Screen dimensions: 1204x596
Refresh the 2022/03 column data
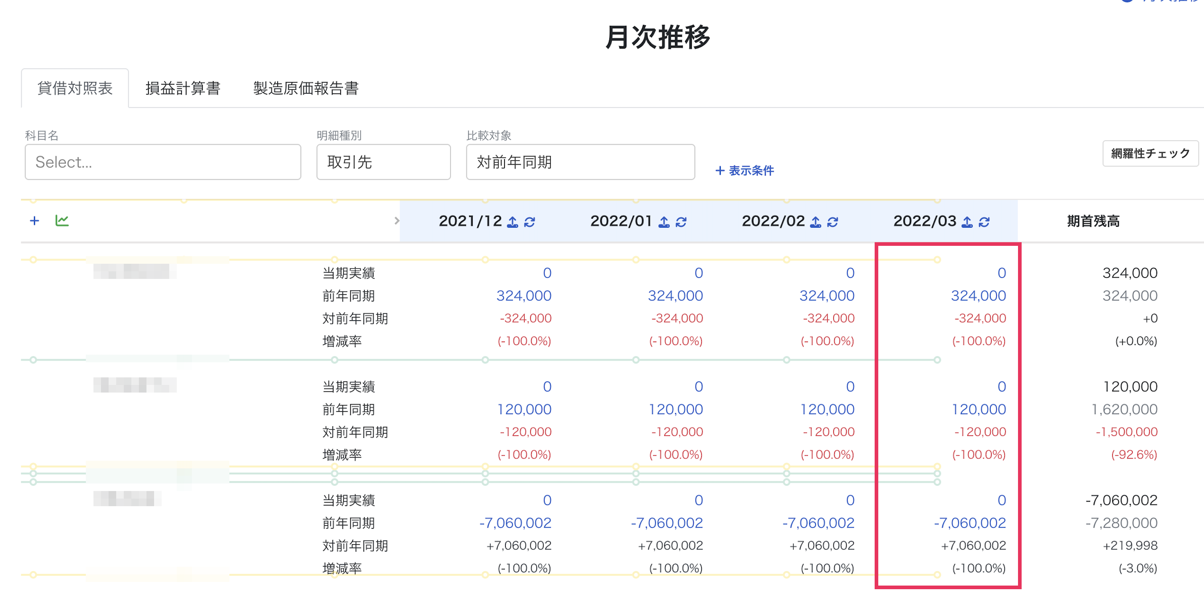984,221
